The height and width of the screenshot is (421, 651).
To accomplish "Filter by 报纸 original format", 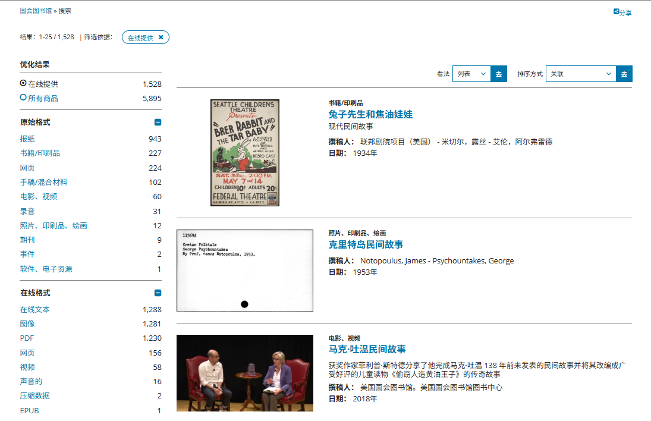I will tap(27, 139).
